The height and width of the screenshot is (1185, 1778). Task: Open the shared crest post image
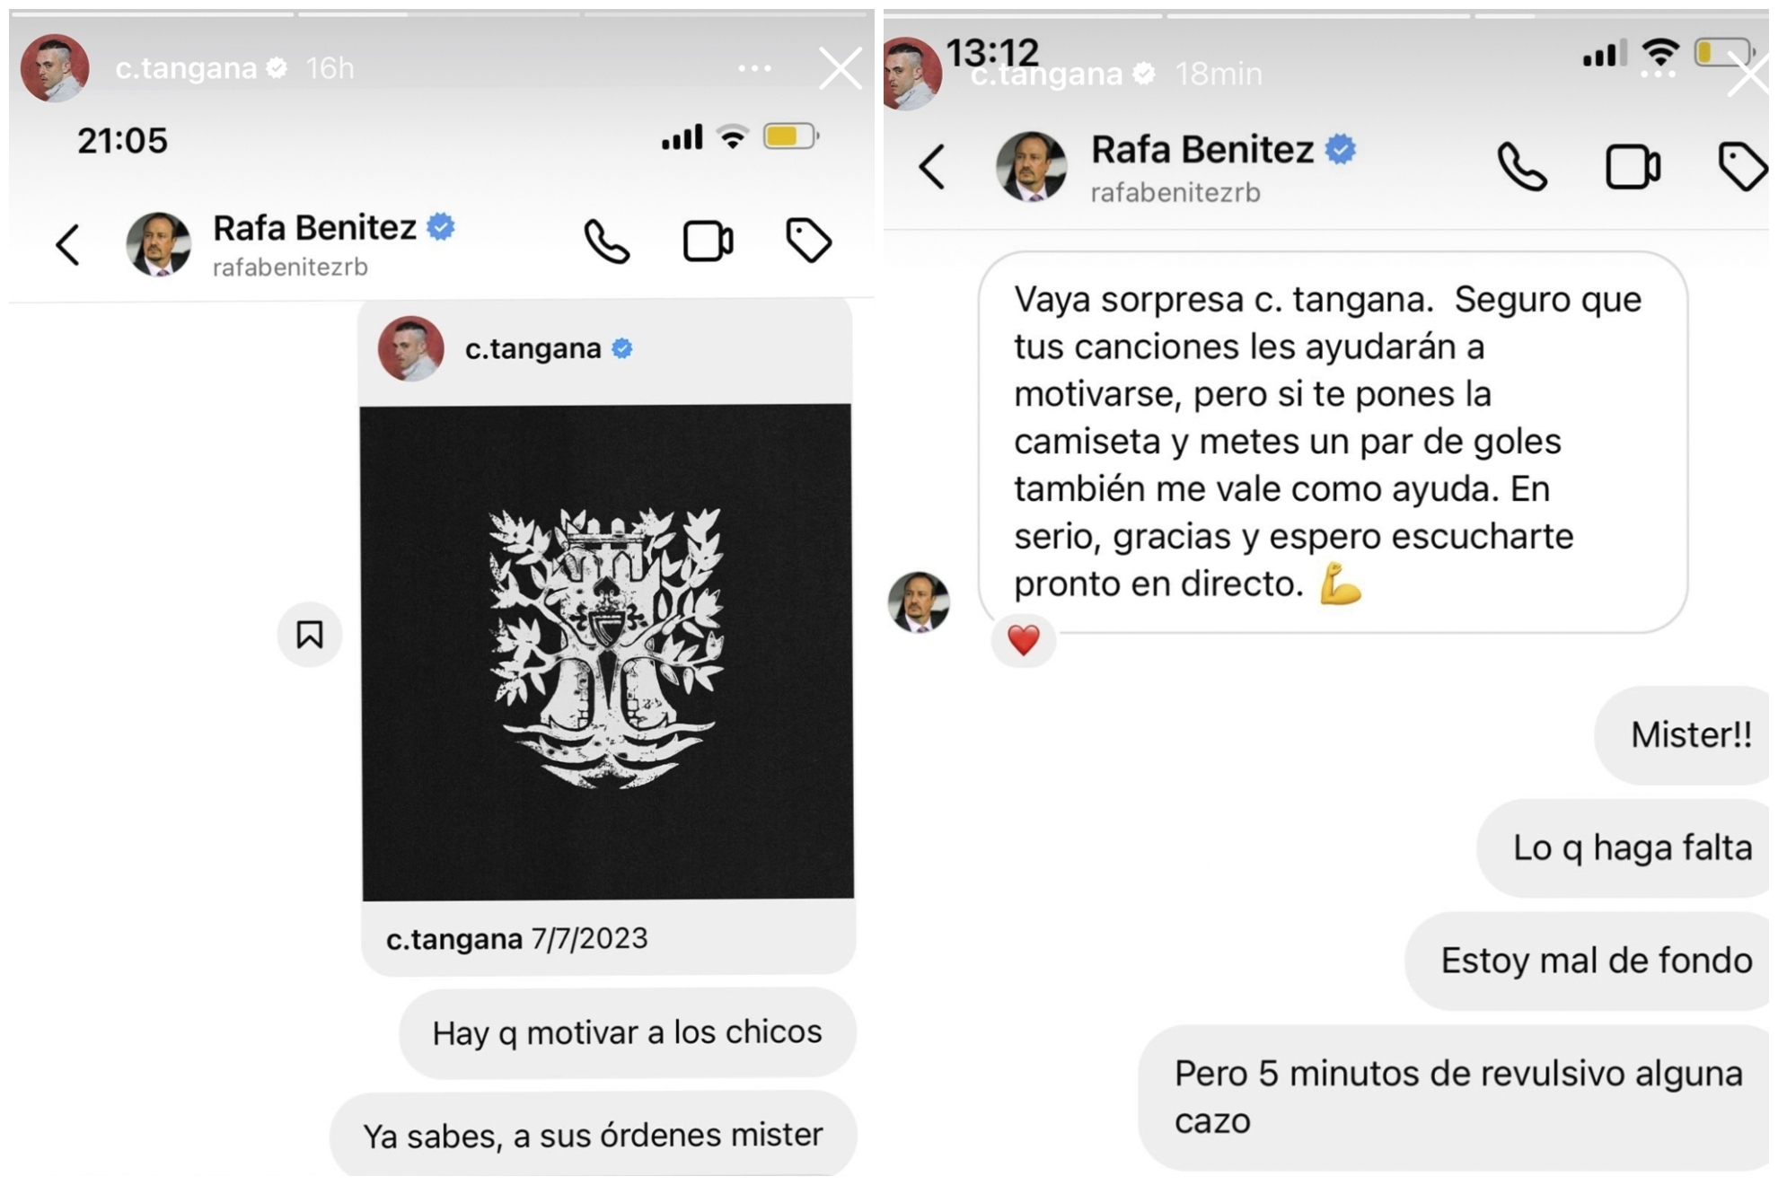coord(607,652)
